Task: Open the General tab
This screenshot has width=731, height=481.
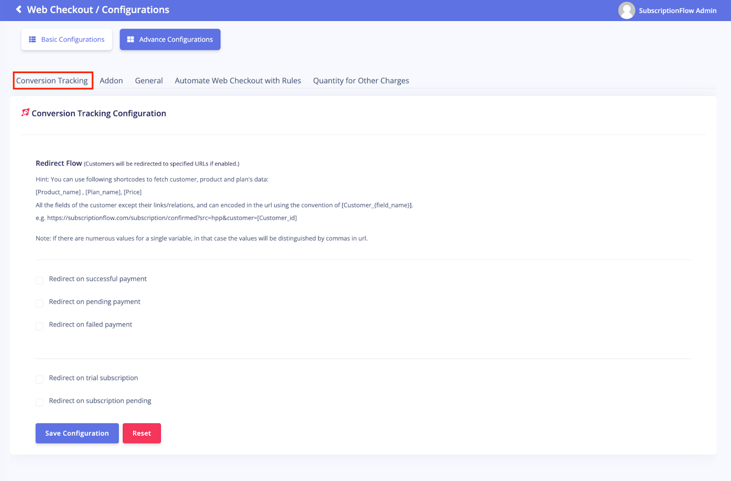Action: click(x=148, y=80)
